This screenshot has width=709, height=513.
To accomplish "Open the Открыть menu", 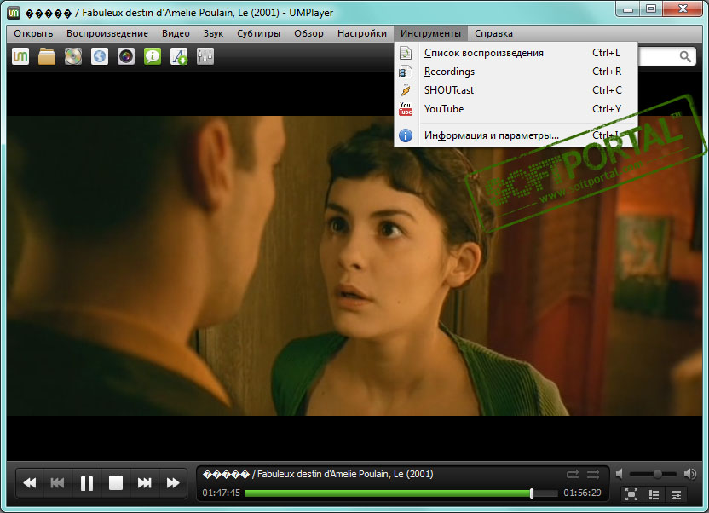I will click(x=33, y=33).
